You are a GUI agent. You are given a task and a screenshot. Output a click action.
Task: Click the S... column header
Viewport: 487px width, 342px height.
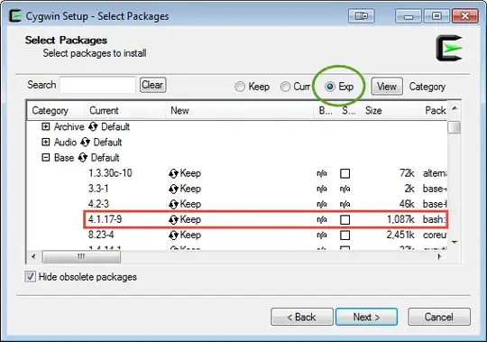click(348, 111)
